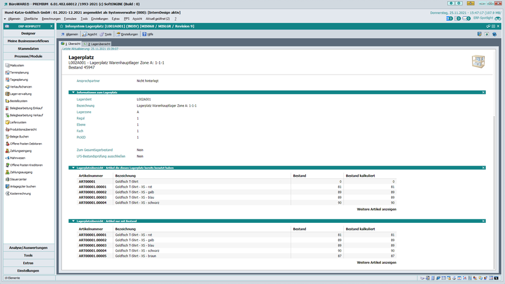Open the Einstellungen toolbar button
This screenshot has width=505, height=284.
pos(127,34)
